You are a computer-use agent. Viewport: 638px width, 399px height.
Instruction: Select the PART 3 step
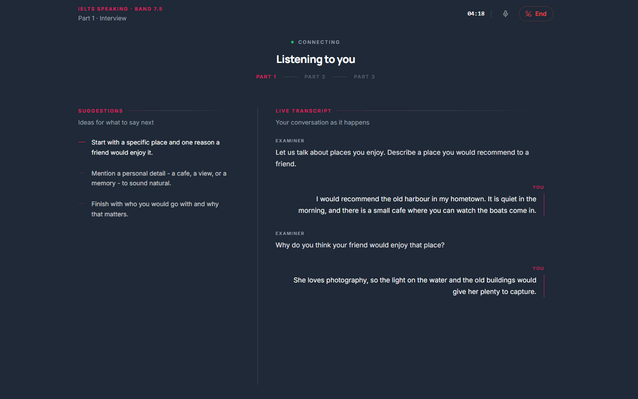tap(364, 77)
